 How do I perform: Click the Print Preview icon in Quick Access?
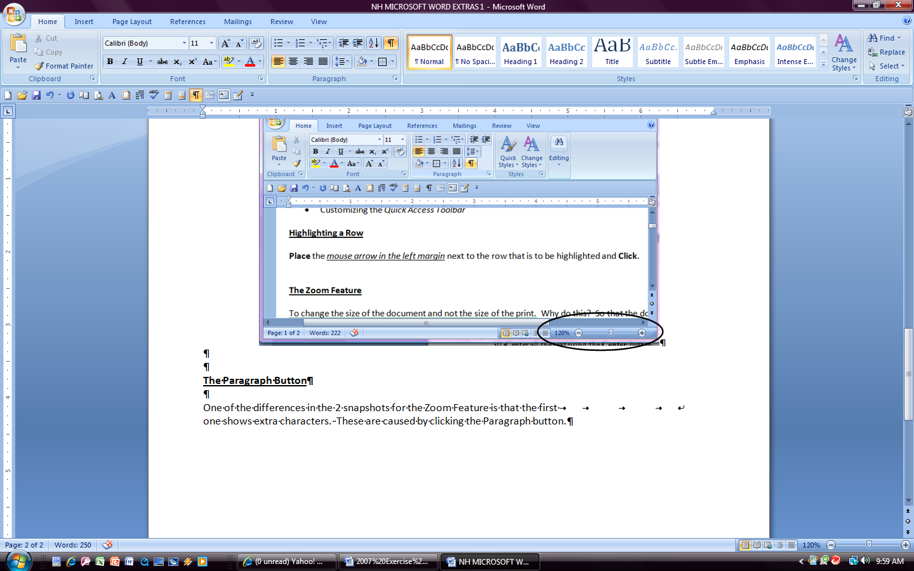[98, 95]
